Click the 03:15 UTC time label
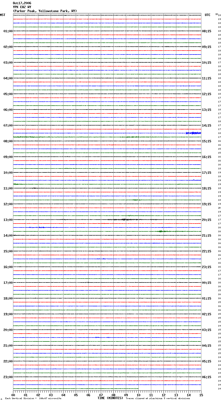The image size is (222, 402). [207, 330]
